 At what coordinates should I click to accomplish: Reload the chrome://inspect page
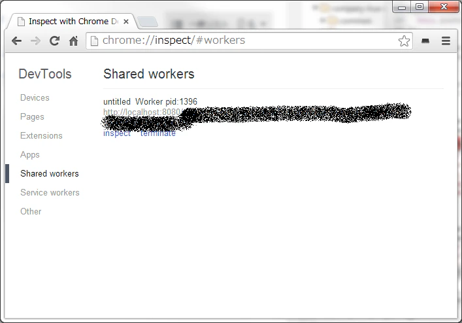(54, 41)
